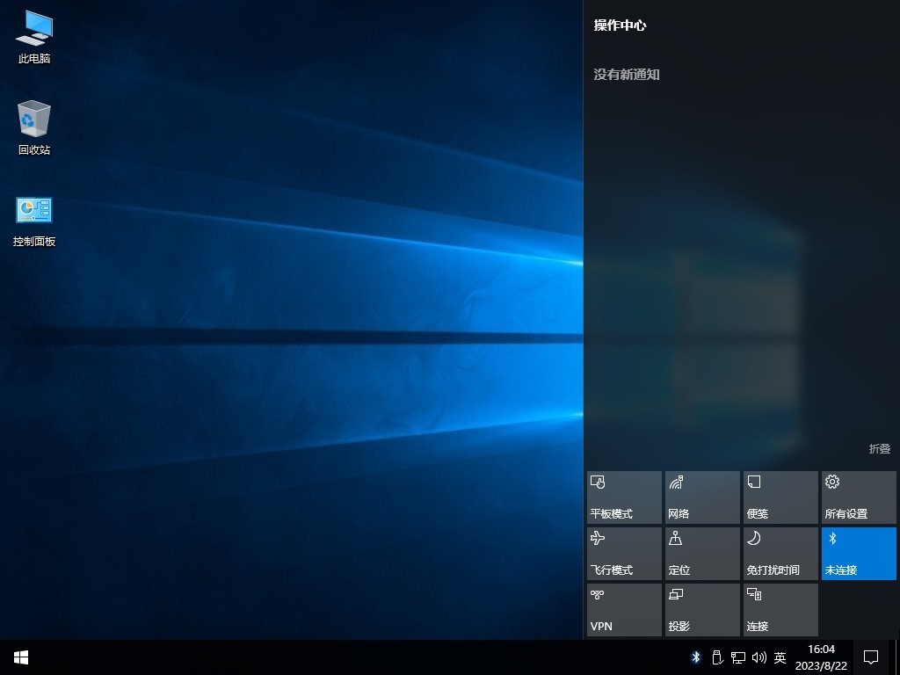
Task: Open 所有设置 all settings tile
Action: click(859, 497)
